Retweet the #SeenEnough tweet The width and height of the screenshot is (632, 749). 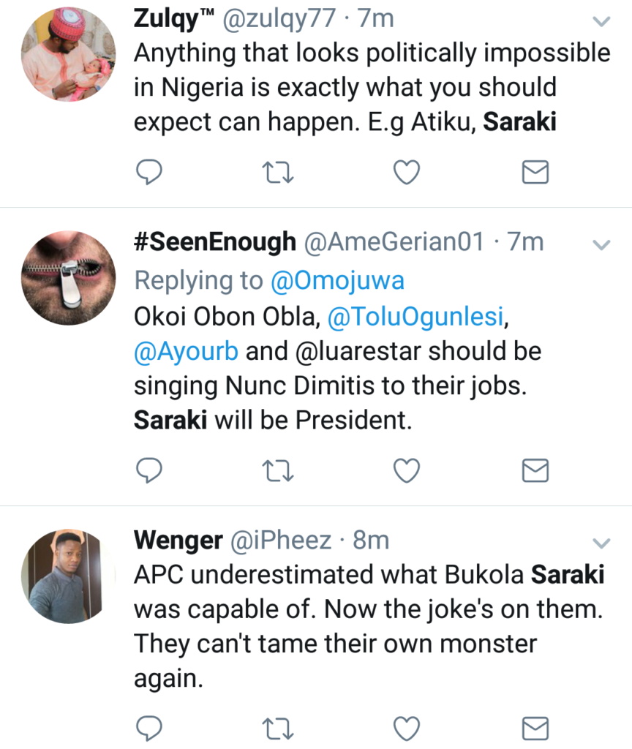pos(278,472)
